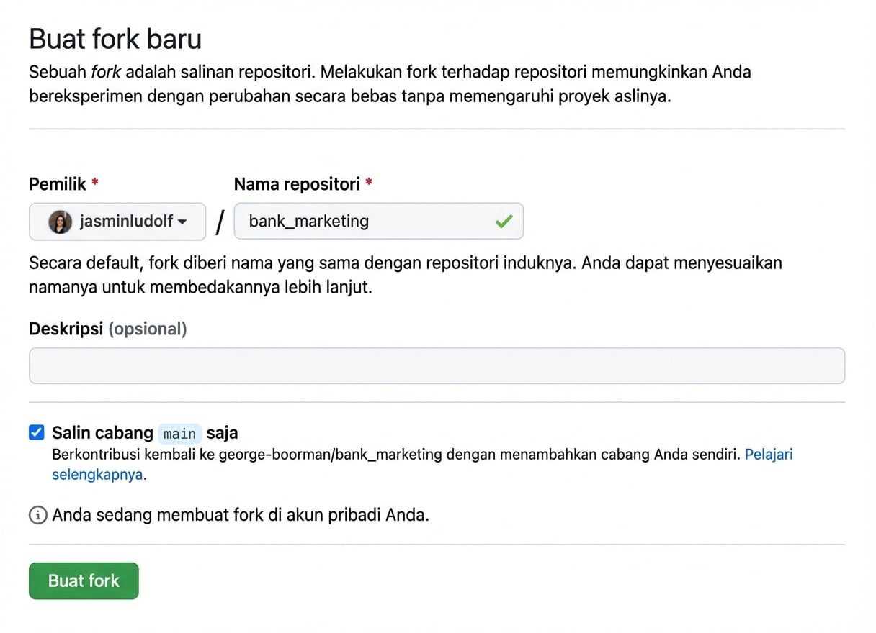This screenshot has width=876, height=633.
Task: Click the caret arrow next to jasminludolf
Action: (x=182, y=222)
